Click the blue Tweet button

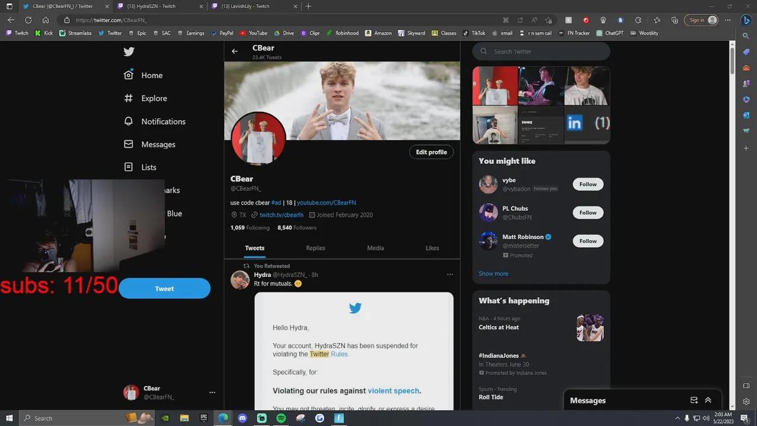pos(164,289)
